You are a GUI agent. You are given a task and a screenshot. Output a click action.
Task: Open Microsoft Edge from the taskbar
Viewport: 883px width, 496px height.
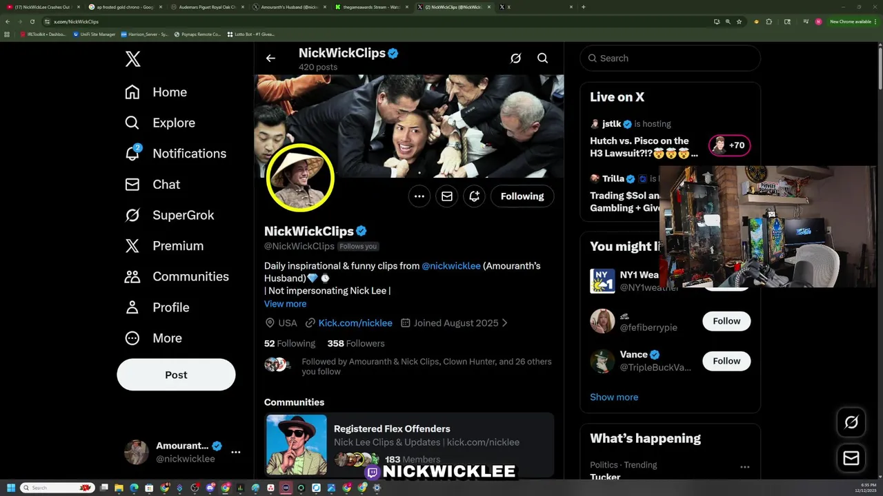point(134,488)
